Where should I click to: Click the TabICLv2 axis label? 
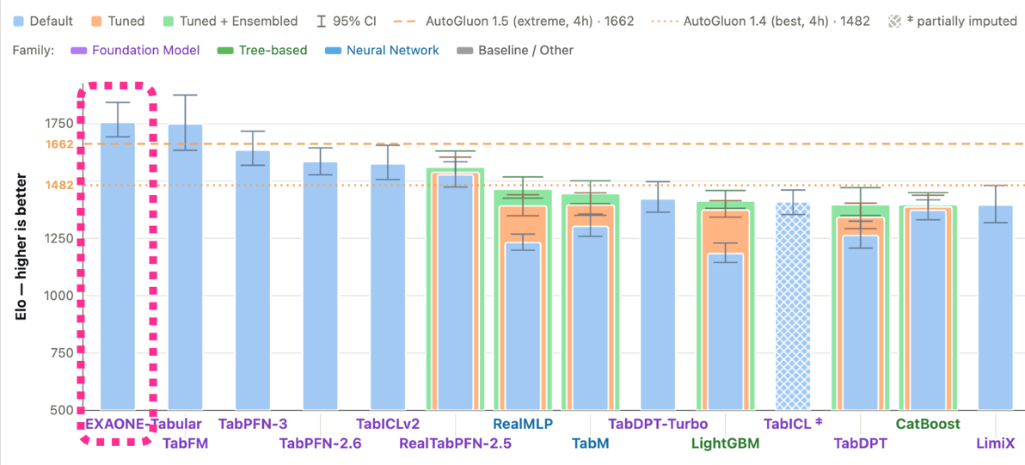pos(388,423)
